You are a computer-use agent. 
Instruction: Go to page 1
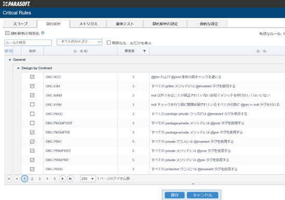[x=24, y=179]
